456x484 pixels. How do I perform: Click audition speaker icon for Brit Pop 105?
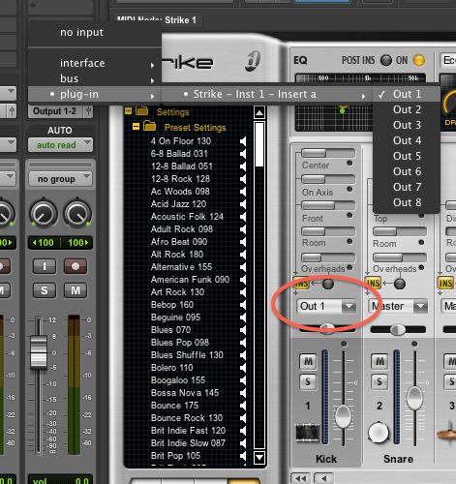tap(243, 456)
